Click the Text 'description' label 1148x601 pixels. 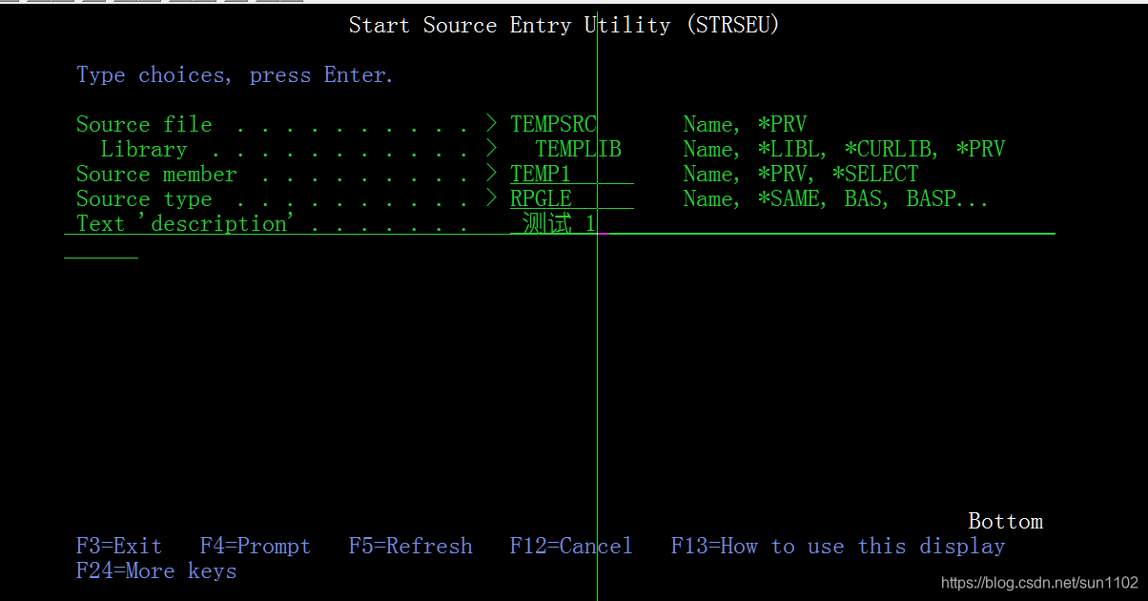coord(188,224)
